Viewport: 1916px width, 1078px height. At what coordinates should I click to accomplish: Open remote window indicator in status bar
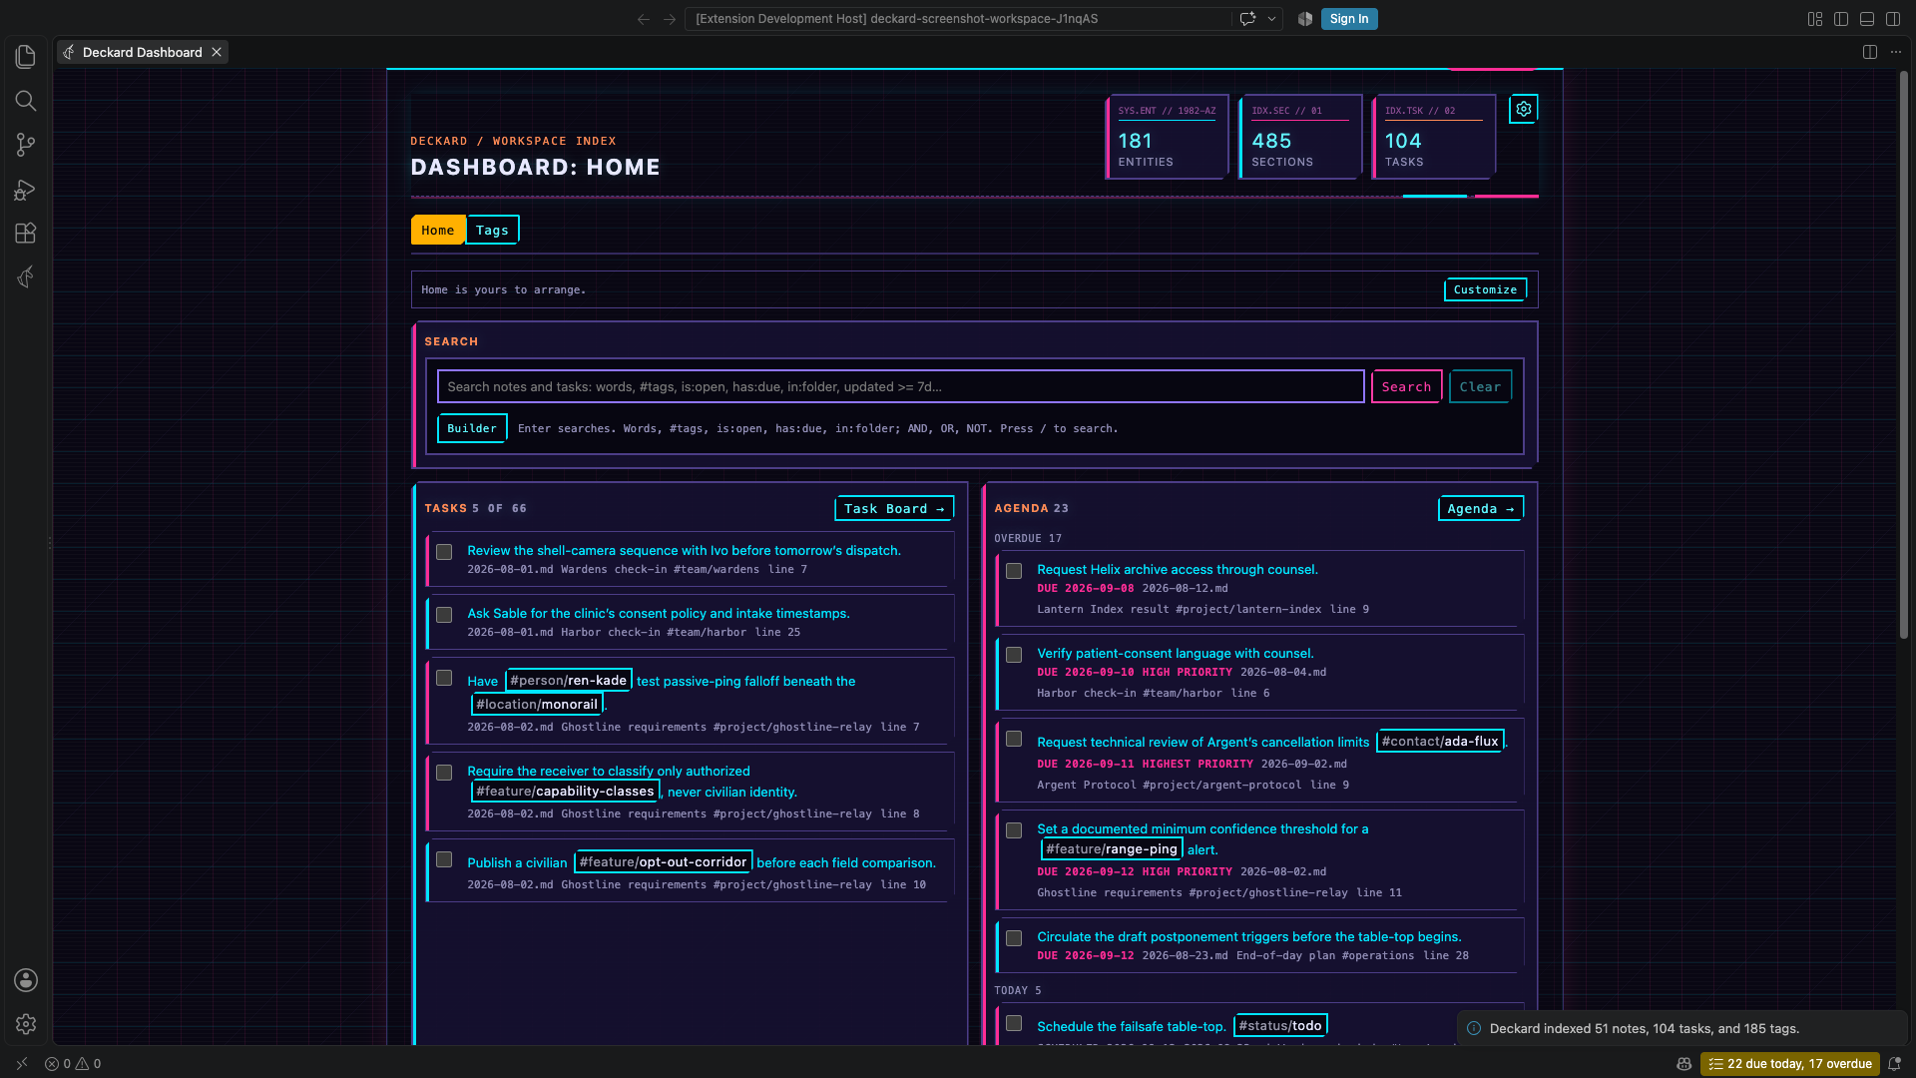pos(22,1064)
